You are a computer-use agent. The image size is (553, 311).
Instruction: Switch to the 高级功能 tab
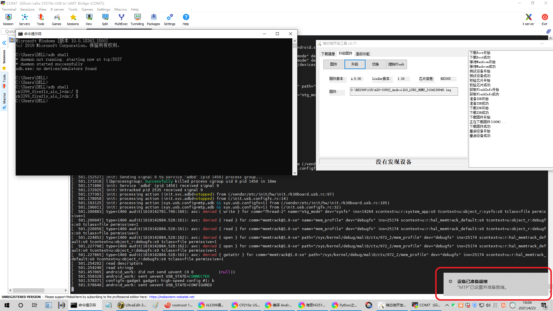(362, 54)
